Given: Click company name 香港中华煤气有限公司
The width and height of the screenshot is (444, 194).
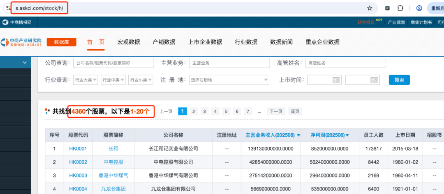Looking at the screenshot, I should [x=173, y=176].
